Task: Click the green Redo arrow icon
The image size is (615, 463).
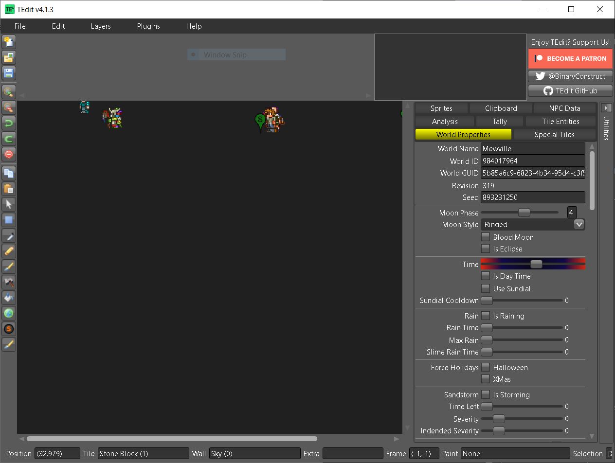Action: click(9, 139)
